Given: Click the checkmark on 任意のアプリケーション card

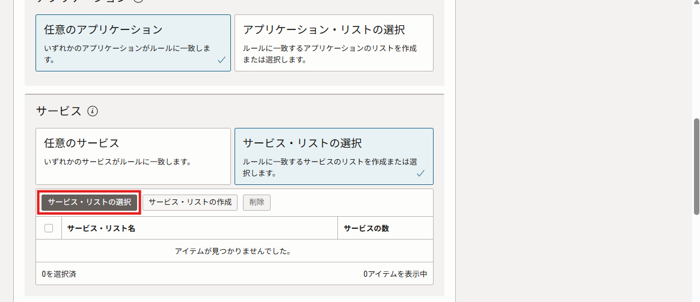Looking at the screenshot, I should click(221, 60).
